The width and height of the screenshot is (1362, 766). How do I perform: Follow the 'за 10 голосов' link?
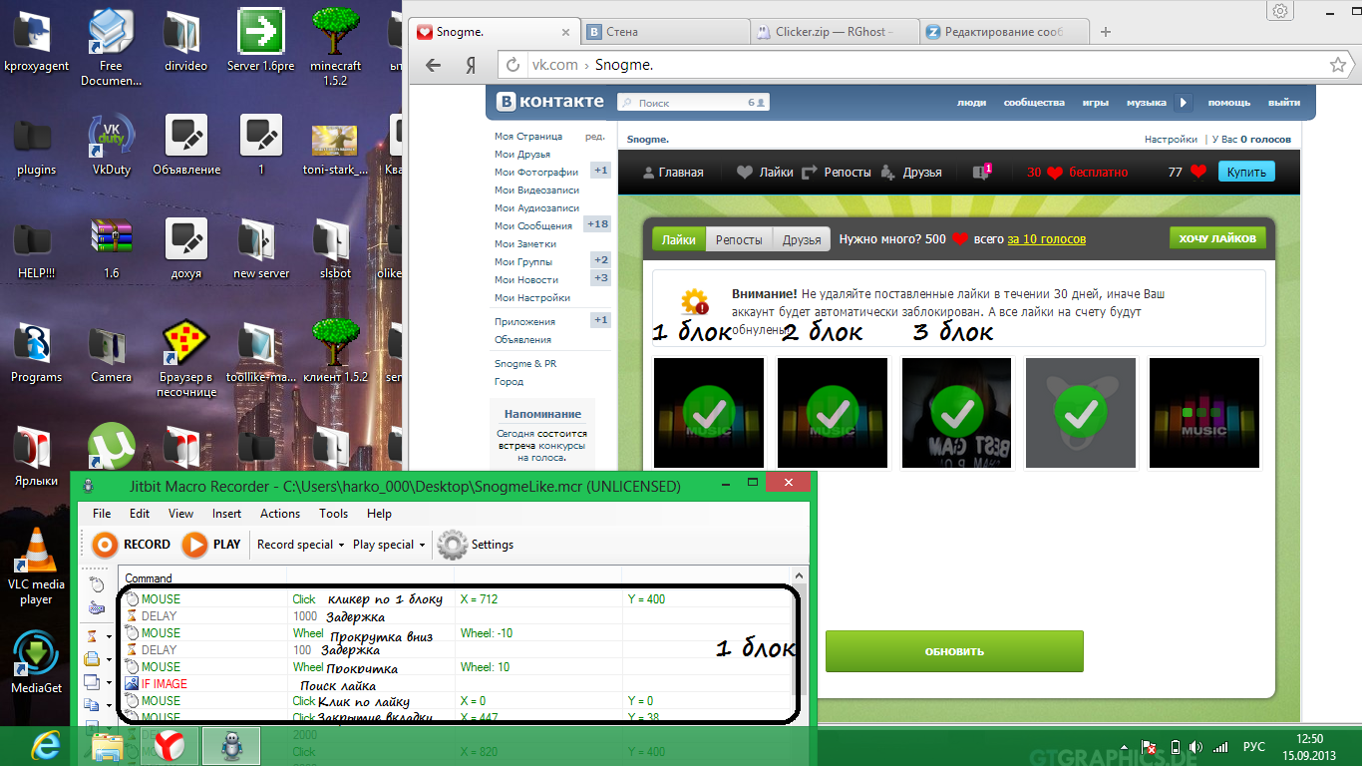point(1046,239)
